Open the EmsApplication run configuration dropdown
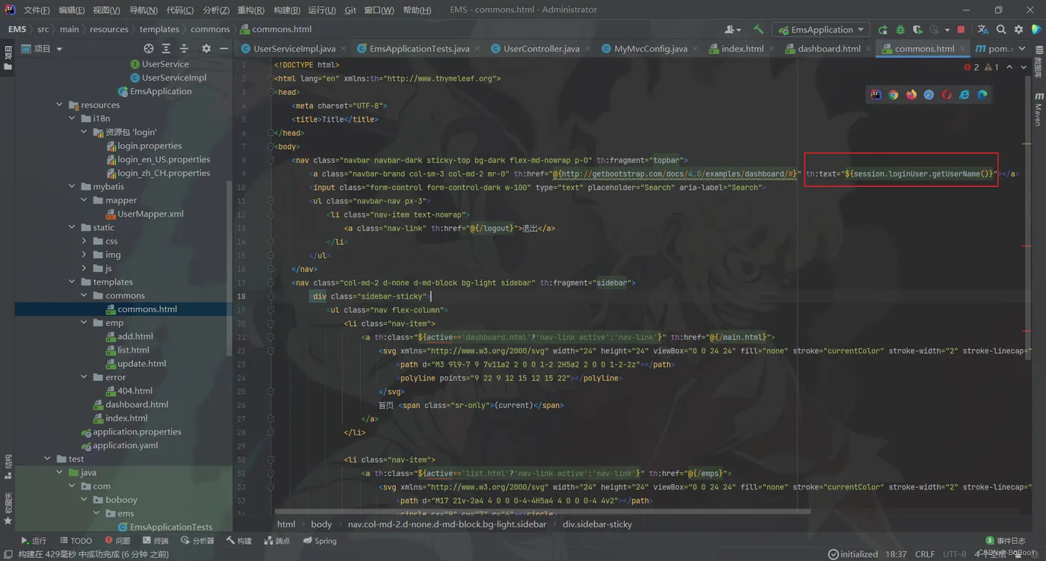 (820, 30)
